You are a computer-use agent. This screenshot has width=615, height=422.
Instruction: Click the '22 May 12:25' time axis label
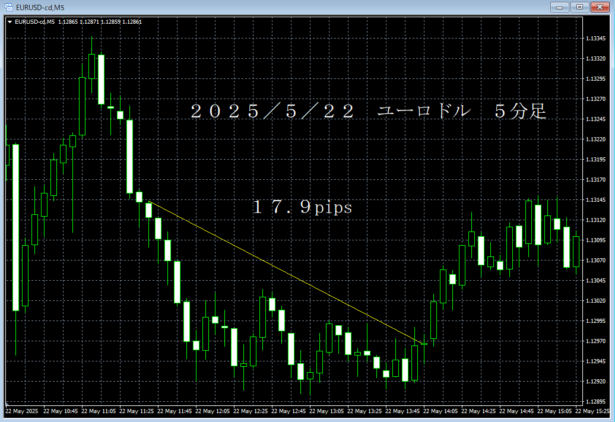[251, 411]
